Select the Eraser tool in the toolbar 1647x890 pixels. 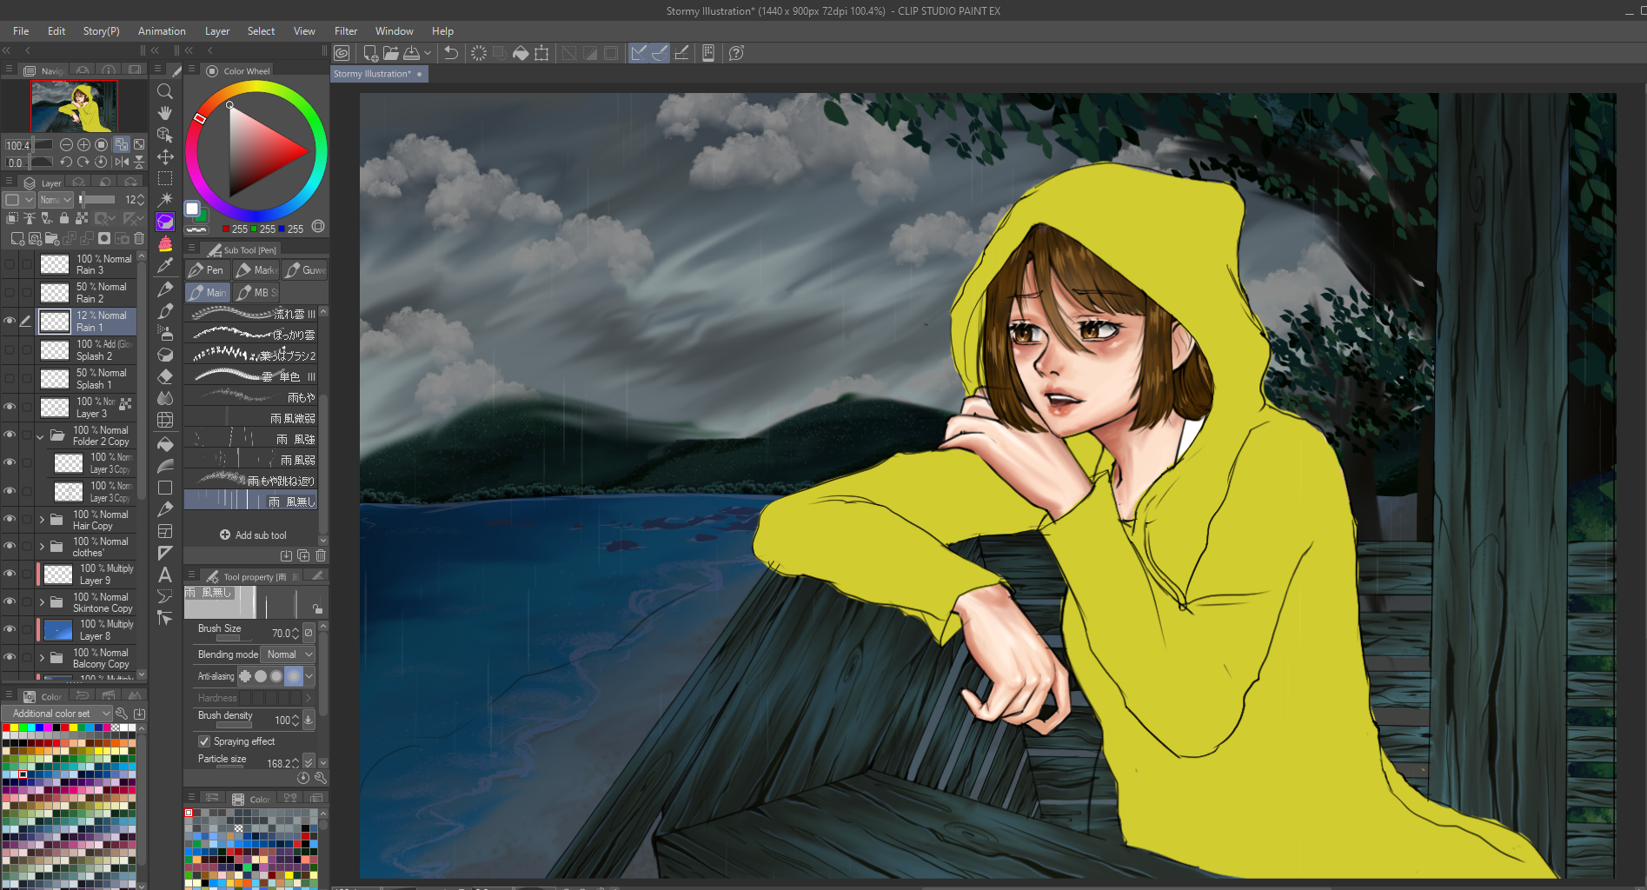point(165,376)
